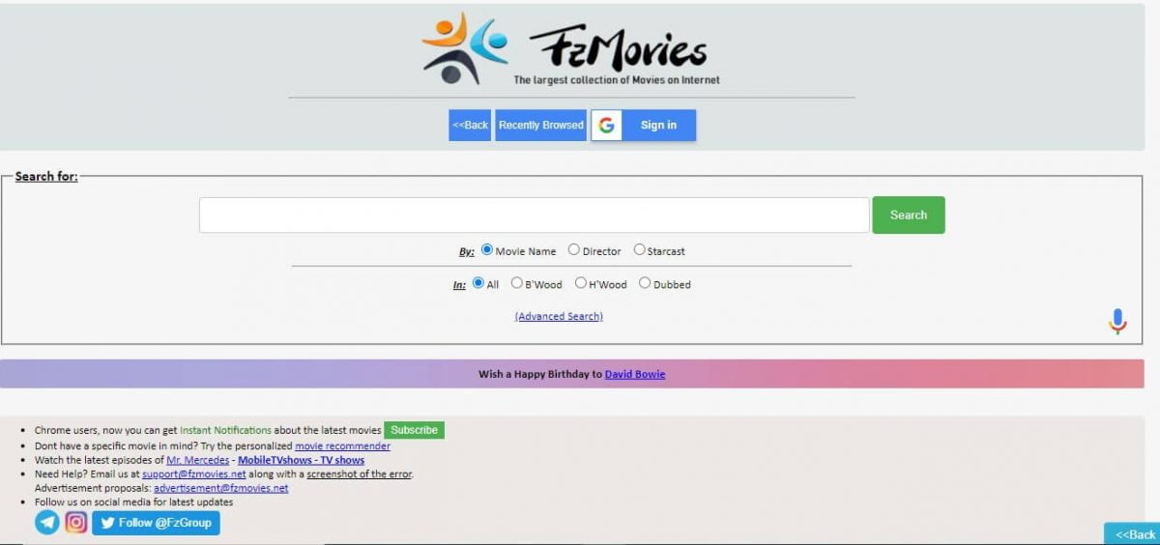
Task: Open Recently Browsed
Action: click(541, 125)
